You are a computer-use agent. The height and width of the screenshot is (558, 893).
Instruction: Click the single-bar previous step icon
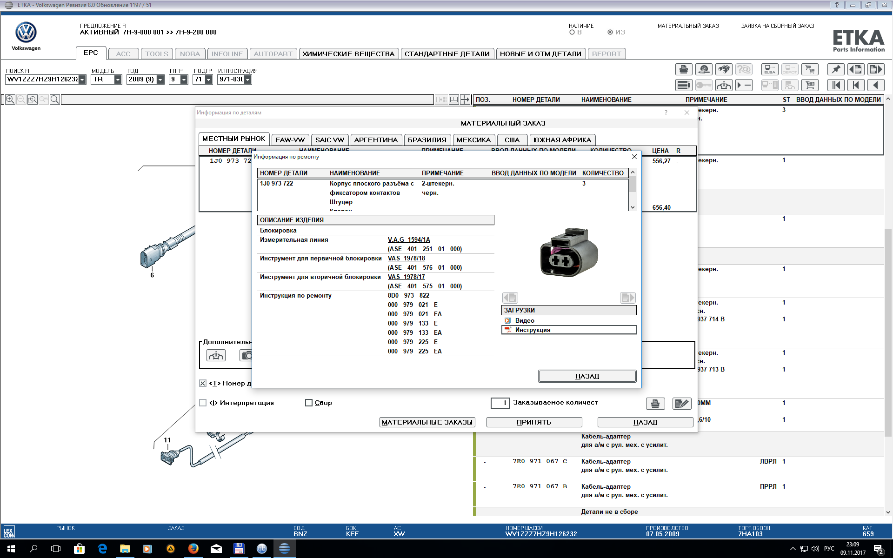click(x=856, y=85)
